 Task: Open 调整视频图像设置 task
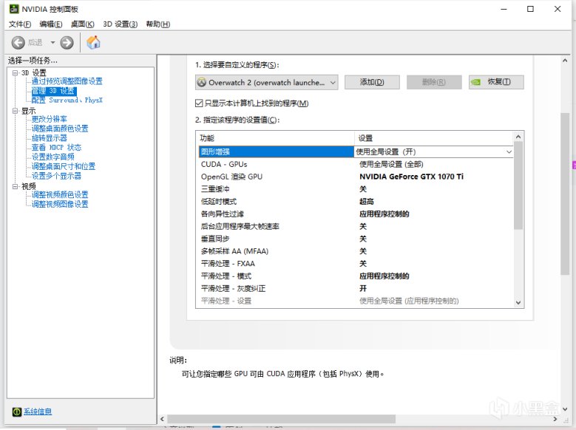[60, 204]
